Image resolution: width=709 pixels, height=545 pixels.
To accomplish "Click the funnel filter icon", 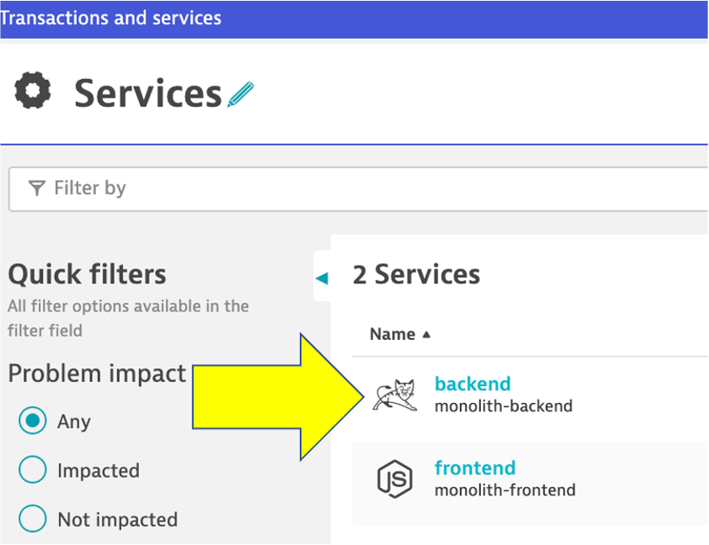I will 36,188.
